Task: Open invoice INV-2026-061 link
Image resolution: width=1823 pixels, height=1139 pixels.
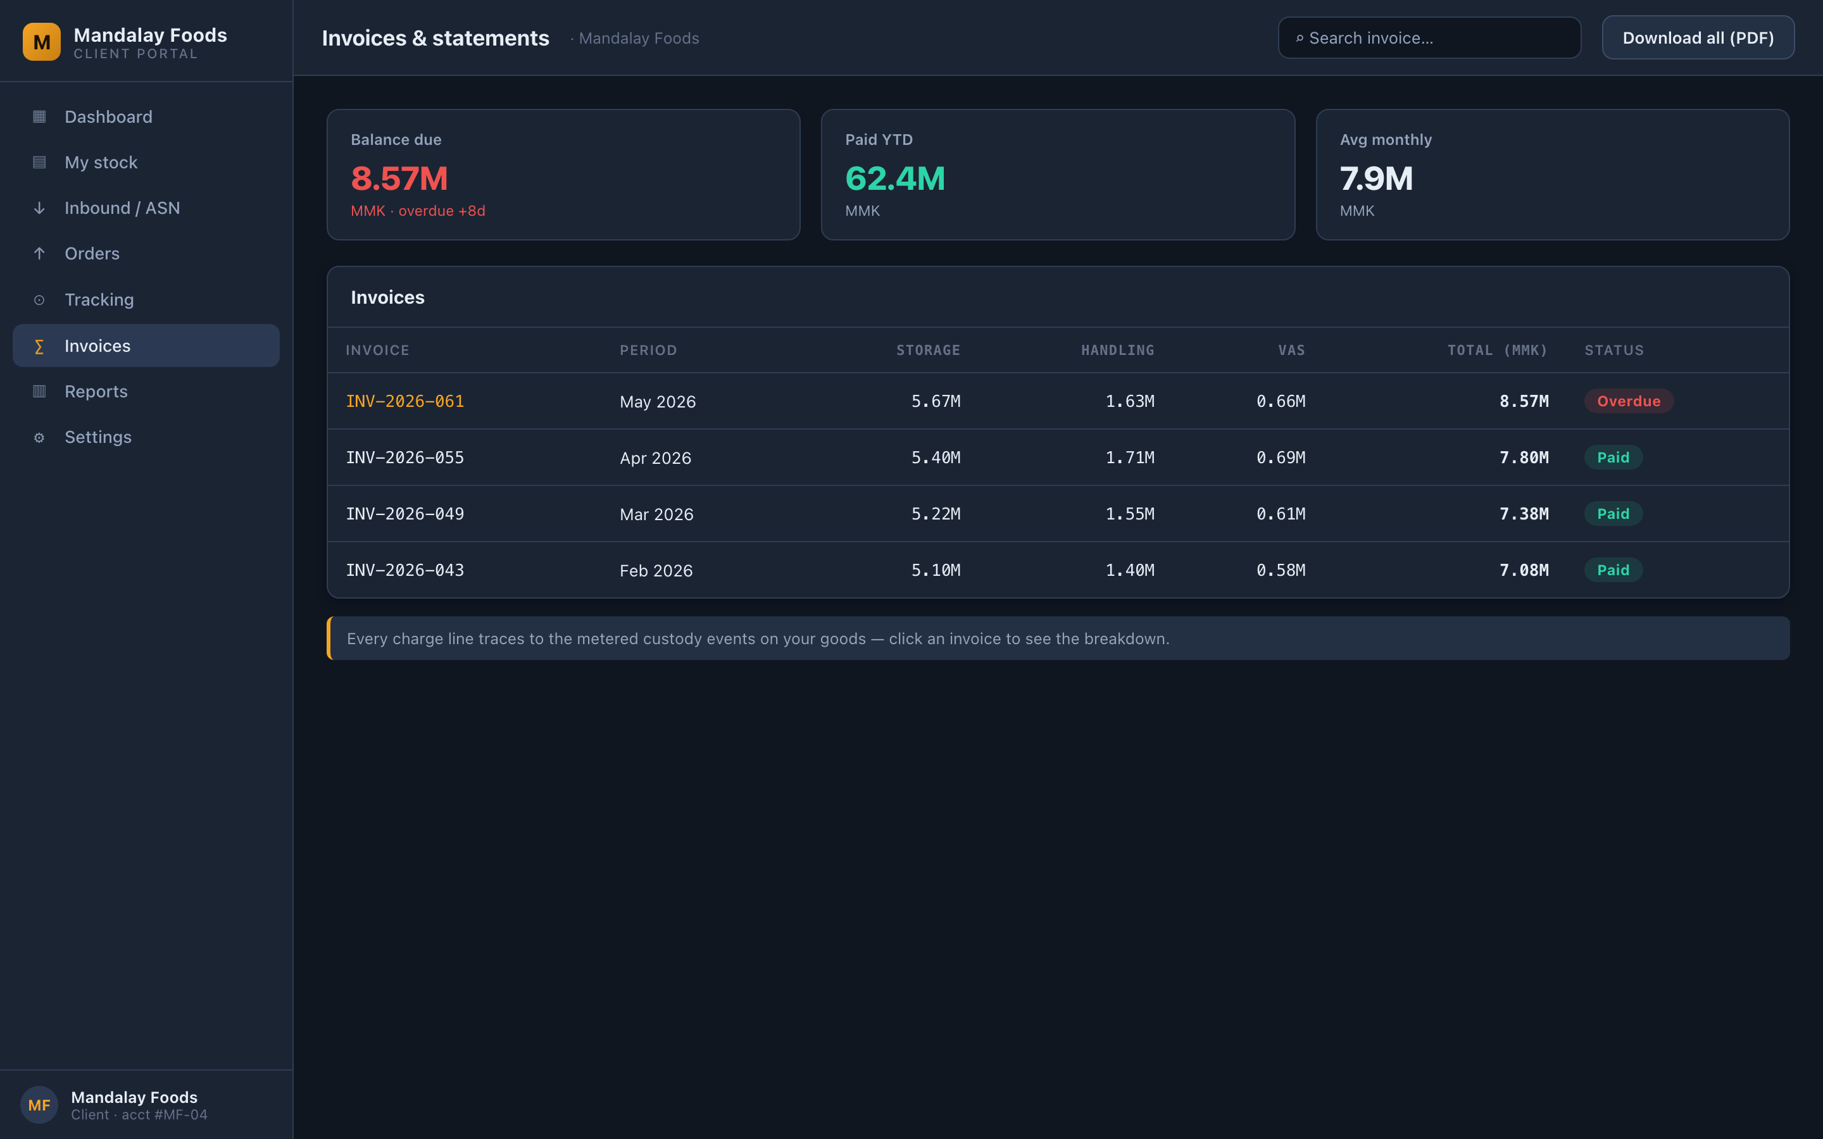Action: tap(404, 402)
